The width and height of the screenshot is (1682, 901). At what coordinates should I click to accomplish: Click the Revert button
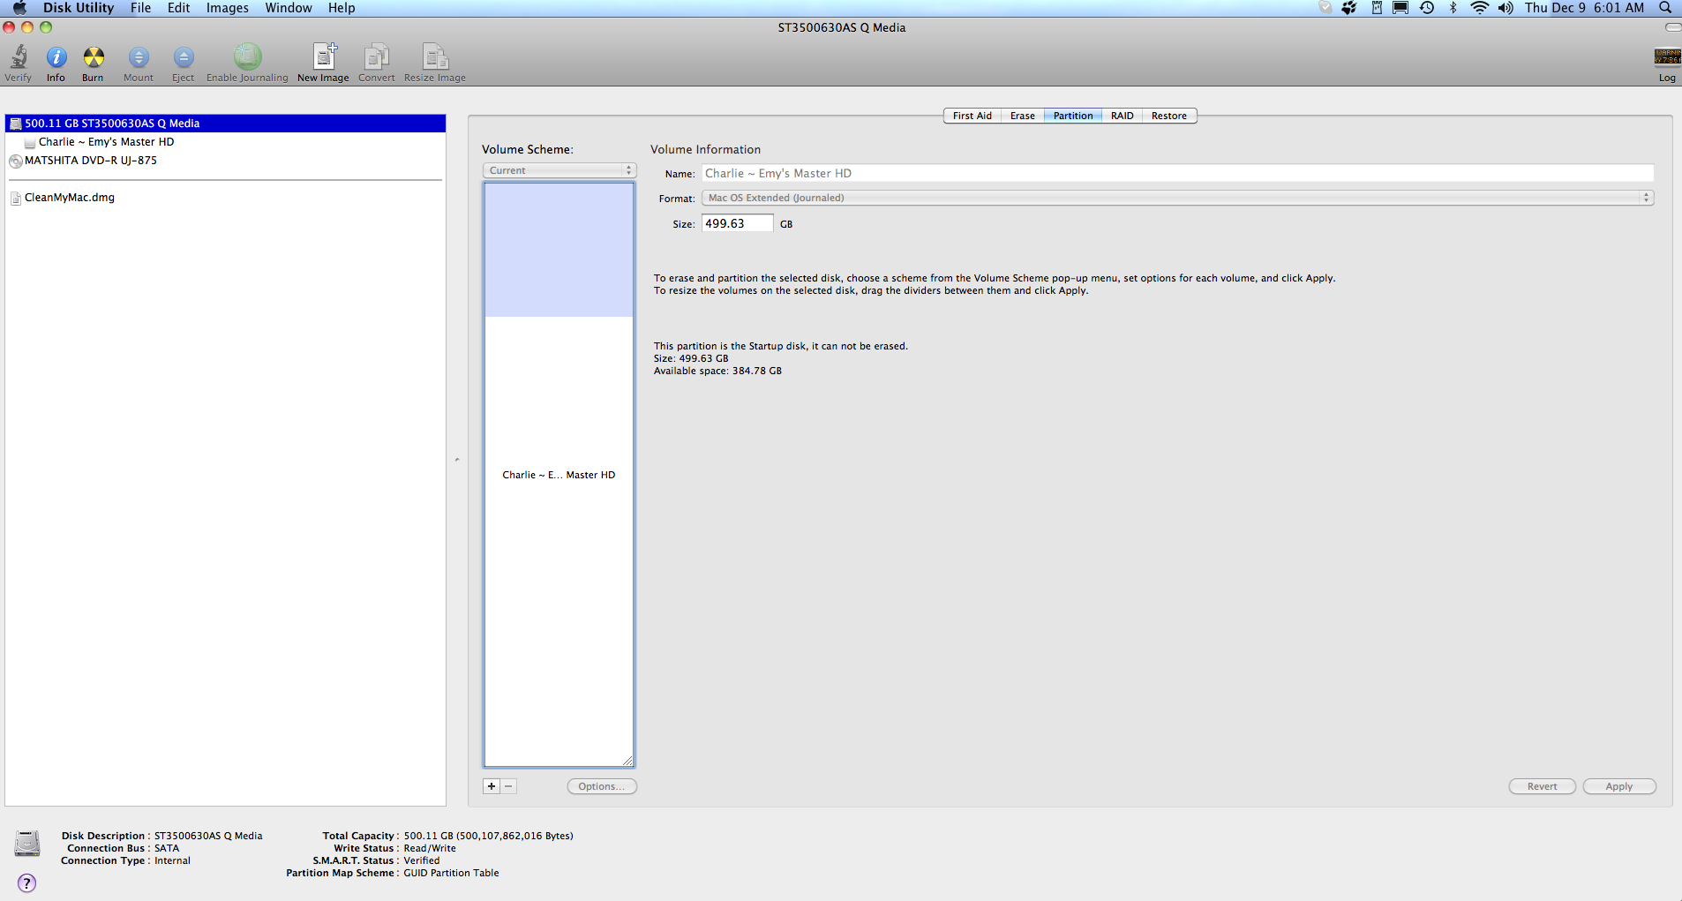(1543, 786)
